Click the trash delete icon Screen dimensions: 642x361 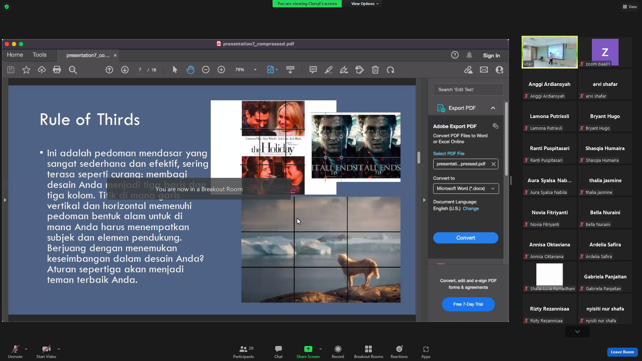pyautogui.click(x=375, y=70)
